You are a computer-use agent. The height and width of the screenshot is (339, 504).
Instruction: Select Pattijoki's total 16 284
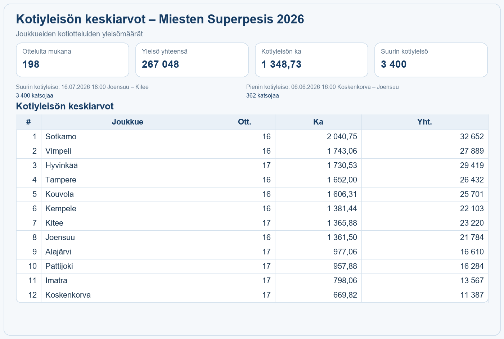[x=472, y=266]
